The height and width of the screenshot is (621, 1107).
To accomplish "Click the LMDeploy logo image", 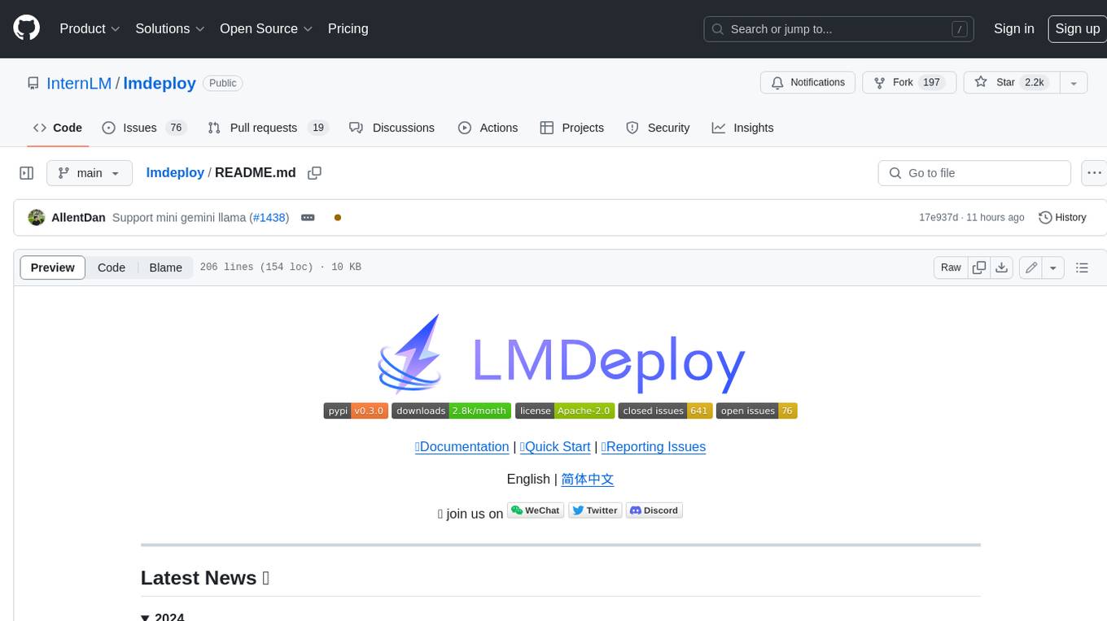I will pyautogui.click(x=561, y=354).
